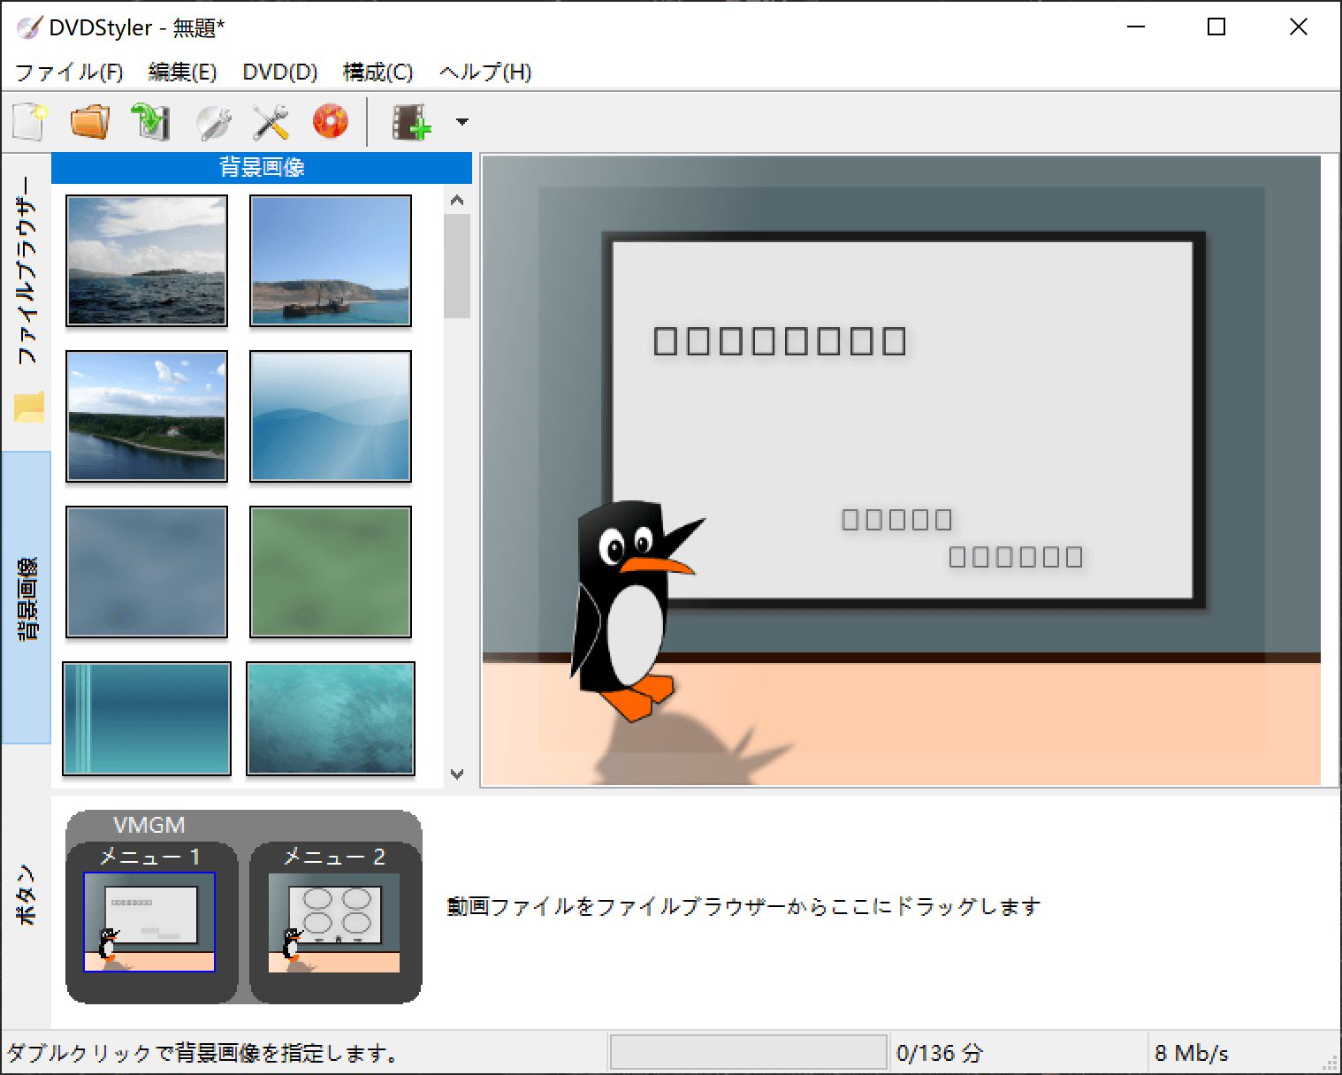
Task: Open project using the folder icon
Action: (x=90, y=122)
